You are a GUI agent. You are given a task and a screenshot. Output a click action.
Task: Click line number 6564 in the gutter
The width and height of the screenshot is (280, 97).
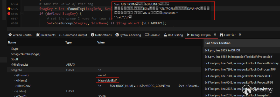15,4
